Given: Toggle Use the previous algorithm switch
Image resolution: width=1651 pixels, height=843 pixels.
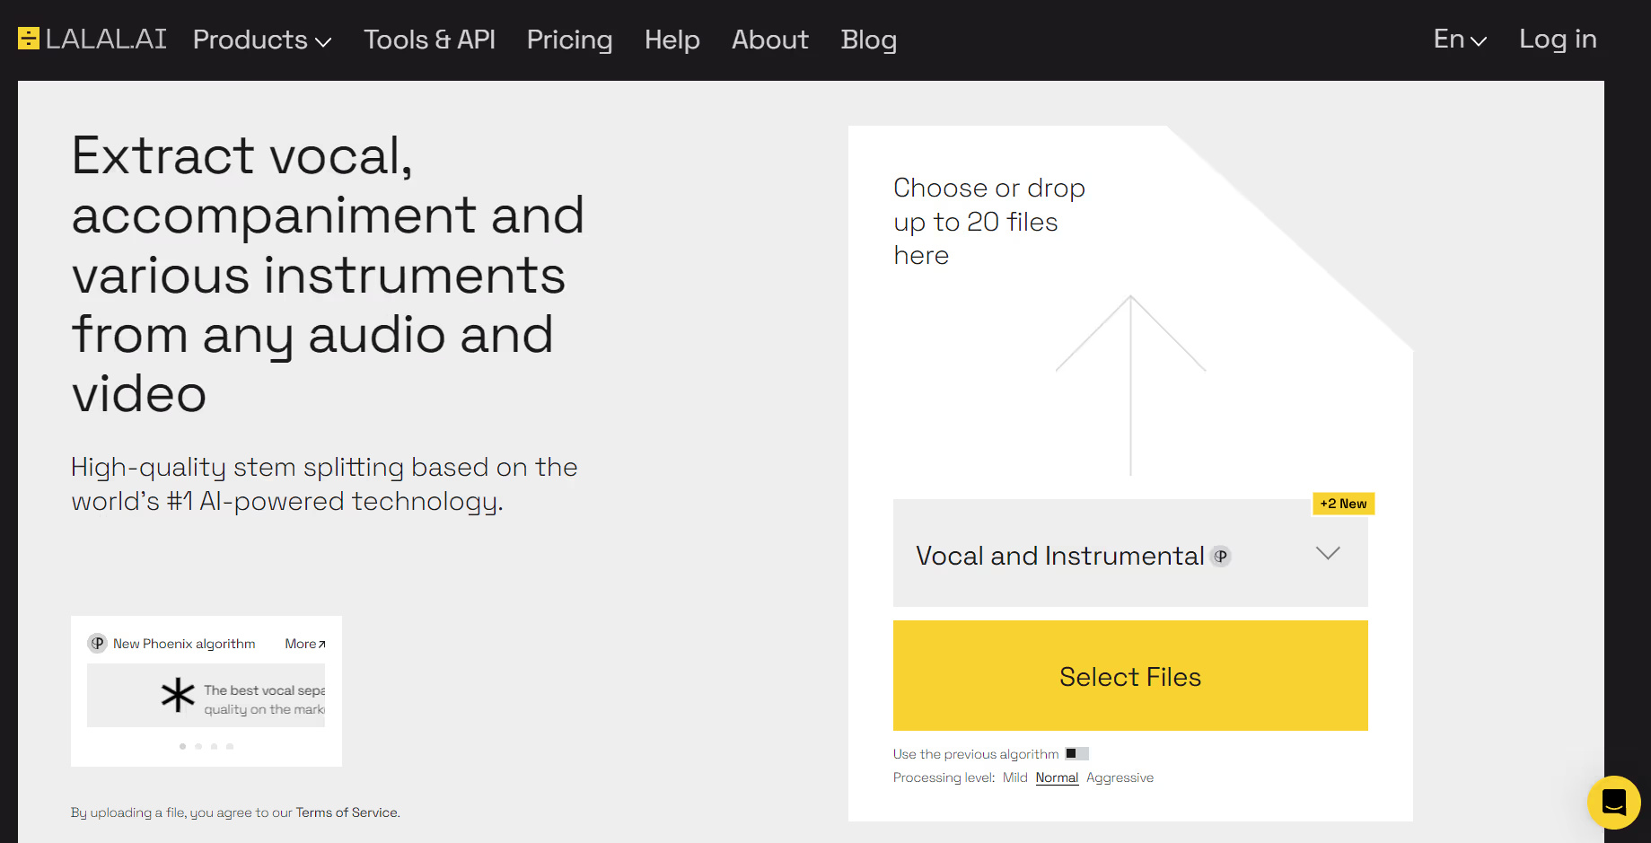Looking at the screenshot, I should coord(1076,754).
